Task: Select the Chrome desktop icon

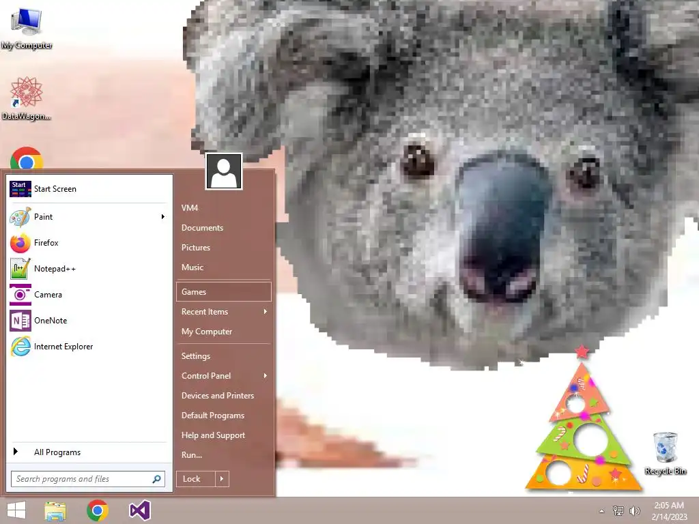Action: tap(27, 158)
